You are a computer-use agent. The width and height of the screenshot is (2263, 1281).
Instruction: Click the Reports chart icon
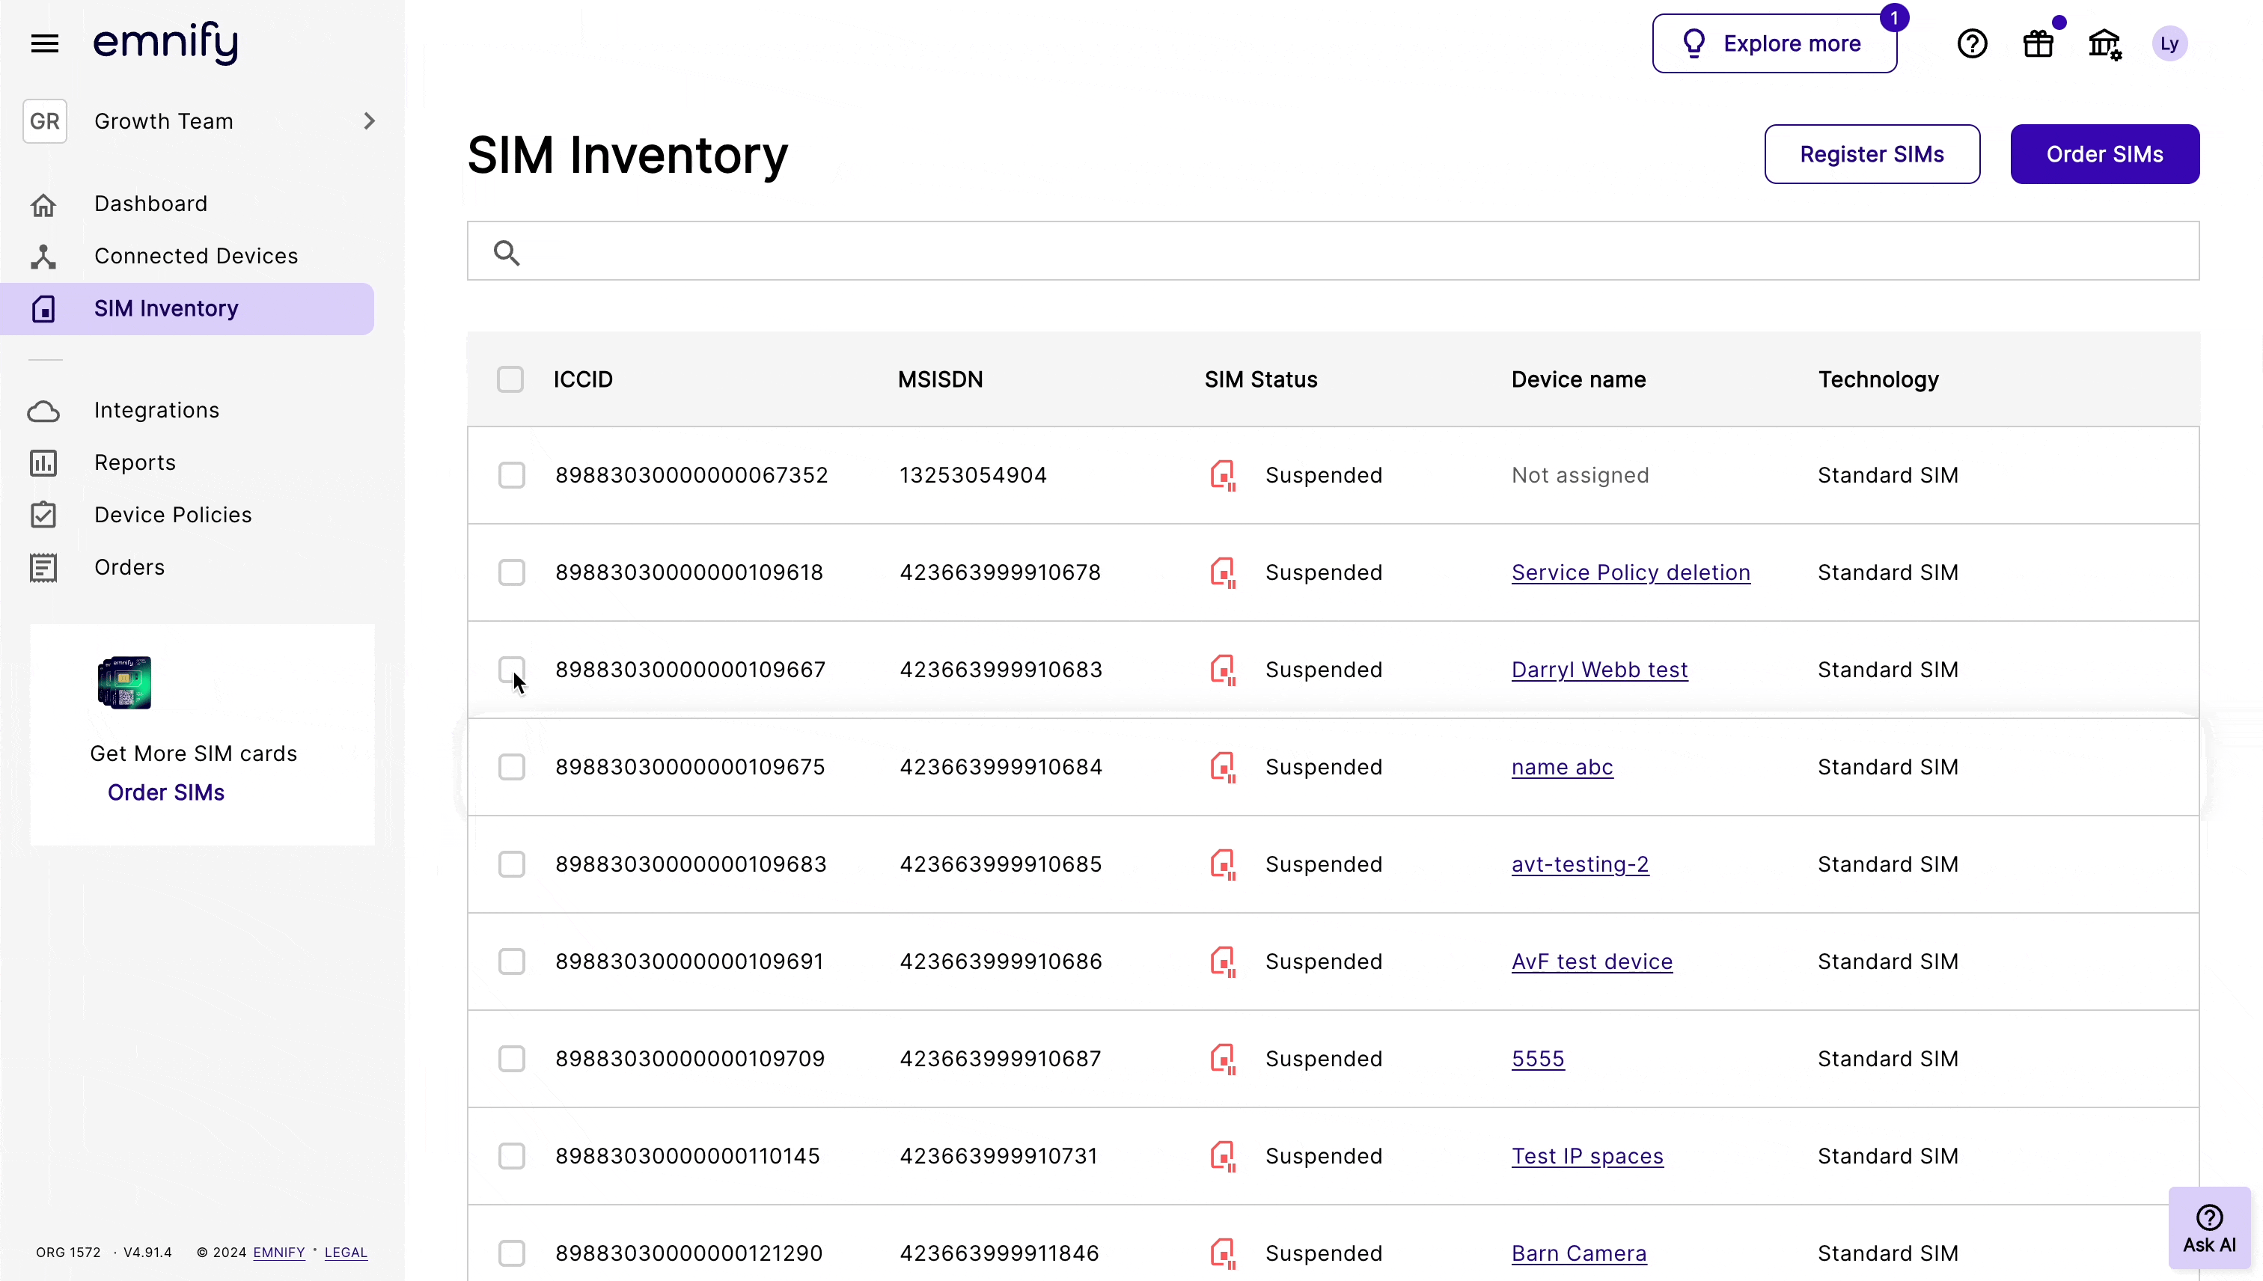(x=43, y=462)
